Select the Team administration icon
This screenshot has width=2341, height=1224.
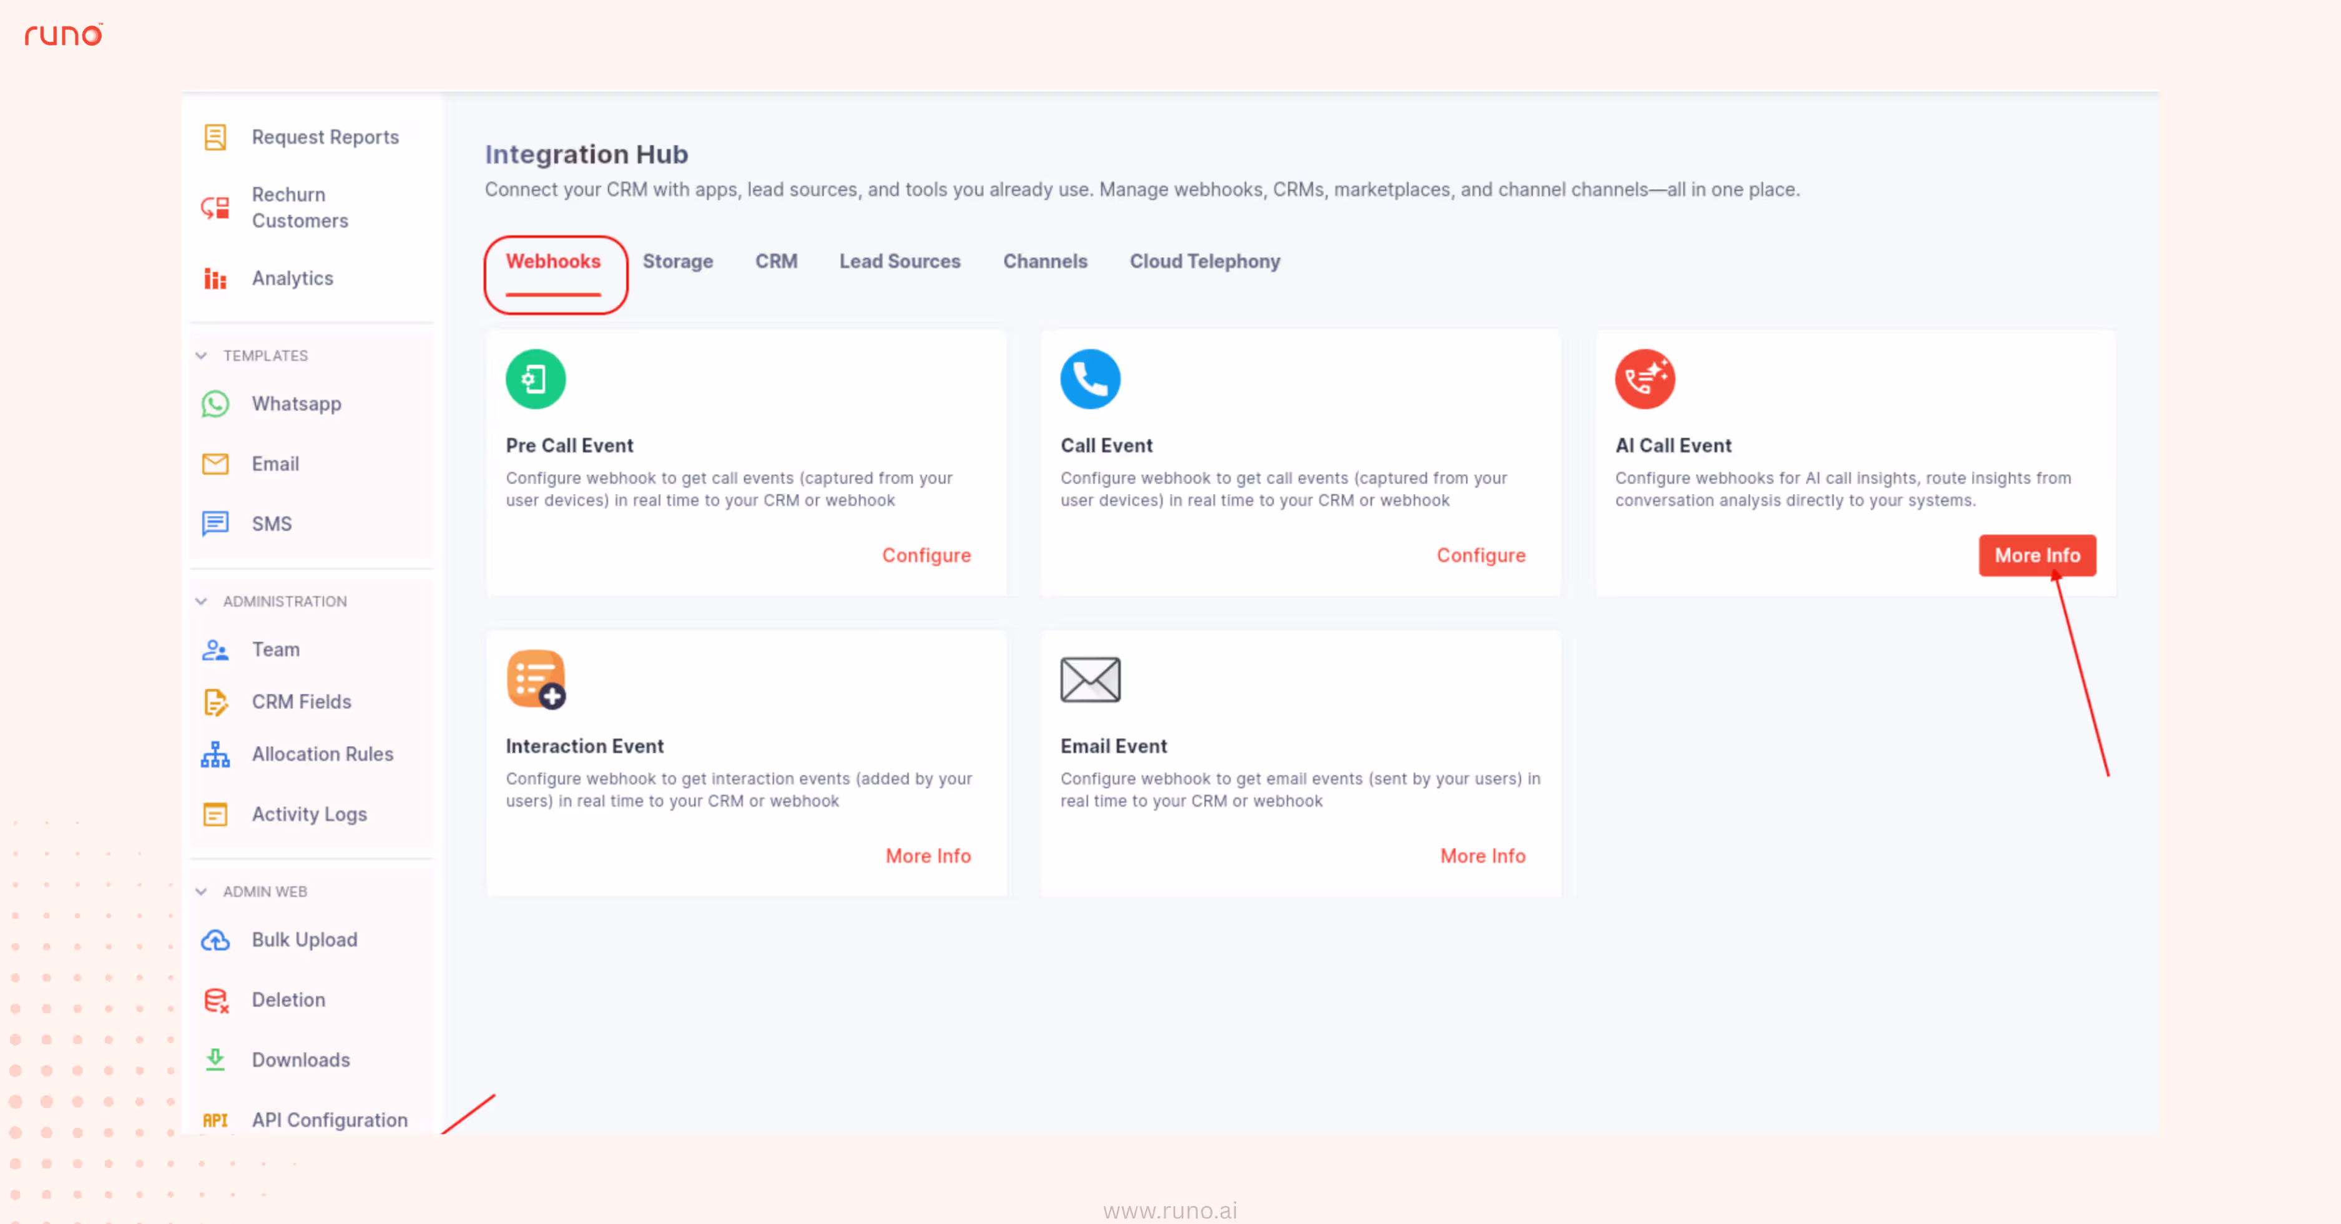(x=215, y=650)
